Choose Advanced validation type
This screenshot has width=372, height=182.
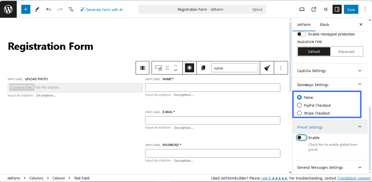pyautogui.click(x=346, y=52)
